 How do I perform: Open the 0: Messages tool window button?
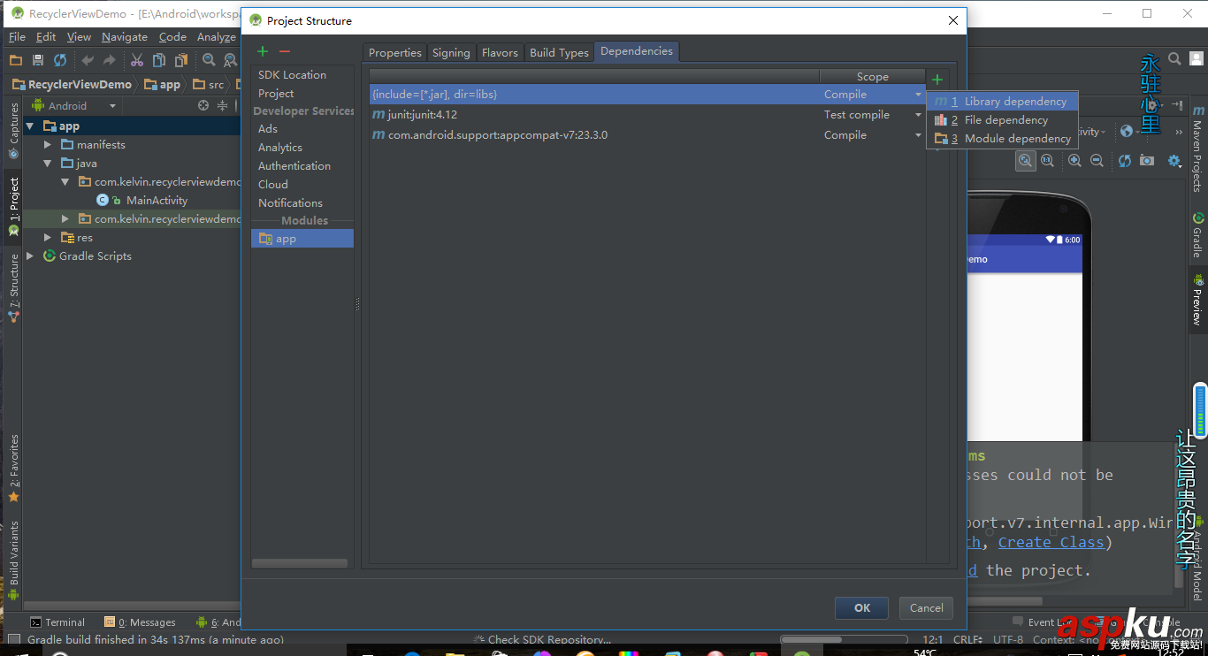coord(140,622)
